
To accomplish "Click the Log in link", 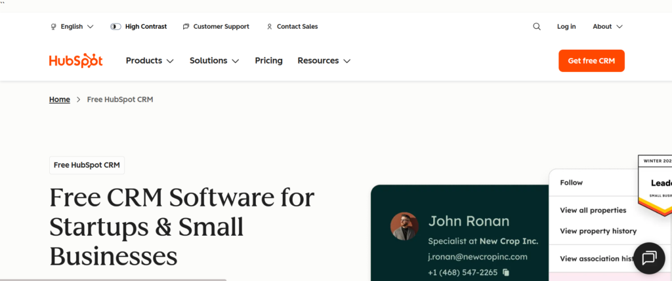I will [x=566, y=27].
